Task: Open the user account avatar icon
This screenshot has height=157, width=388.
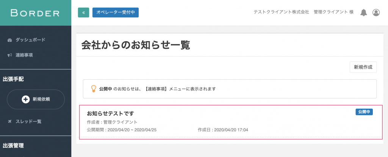Action: click(376, 12)
